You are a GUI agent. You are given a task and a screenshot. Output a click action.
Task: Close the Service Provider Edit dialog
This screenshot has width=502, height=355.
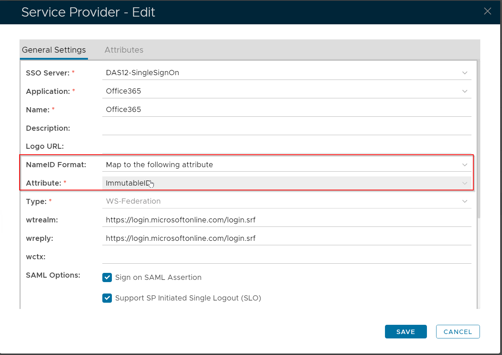(487, 11)
